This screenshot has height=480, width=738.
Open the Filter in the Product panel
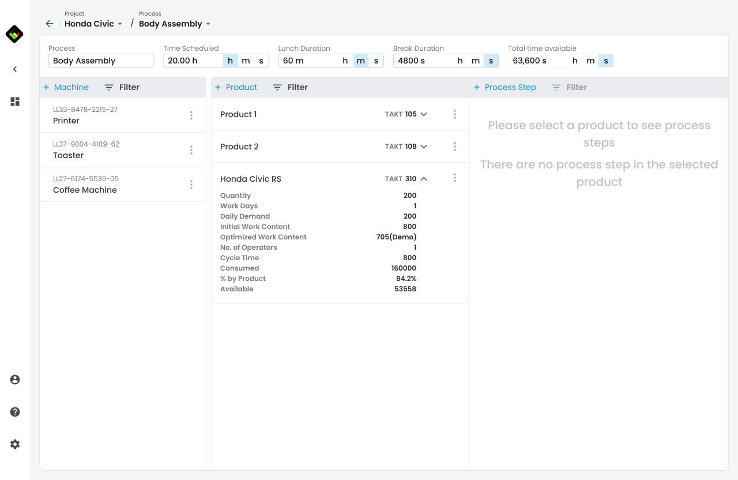[291, 87]
